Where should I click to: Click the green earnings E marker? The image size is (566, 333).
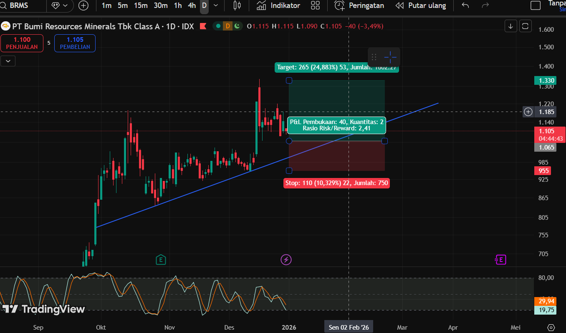160,260
